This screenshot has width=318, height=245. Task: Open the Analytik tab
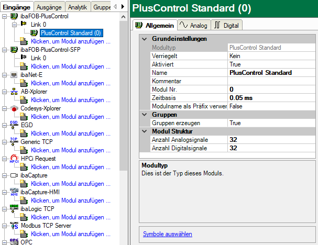pyautogui.click(x=78, y=7)
